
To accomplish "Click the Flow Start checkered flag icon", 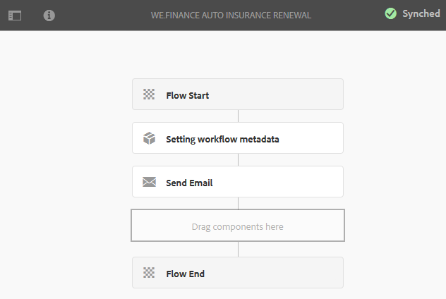I will [149, 94].
